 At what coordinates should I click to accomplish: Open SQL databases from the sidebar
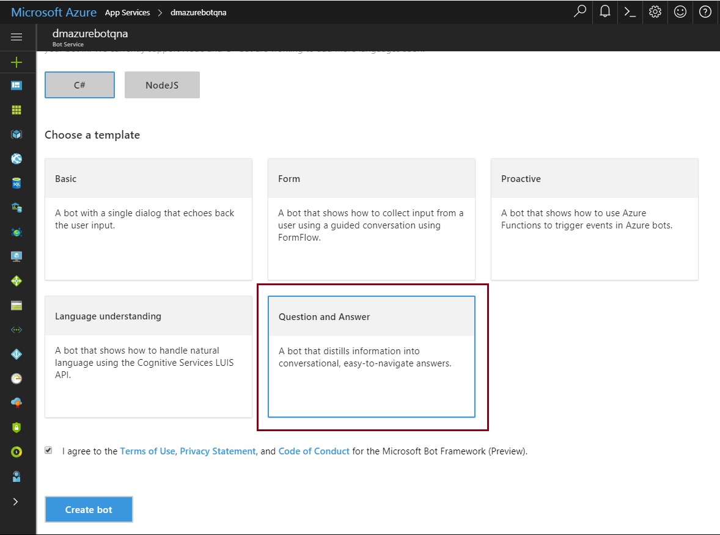[18, 183]
